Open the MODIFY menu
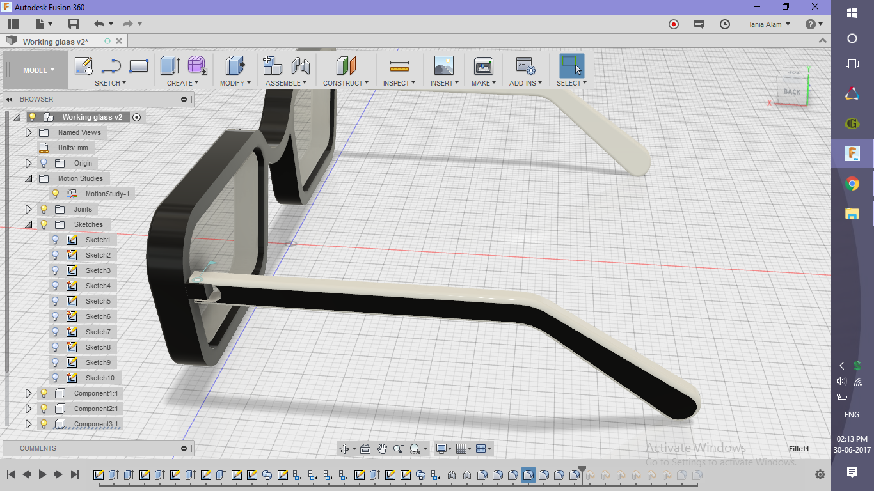Image resolution: width=874 pixels, height=491 pixels. (x=235, y=83)
